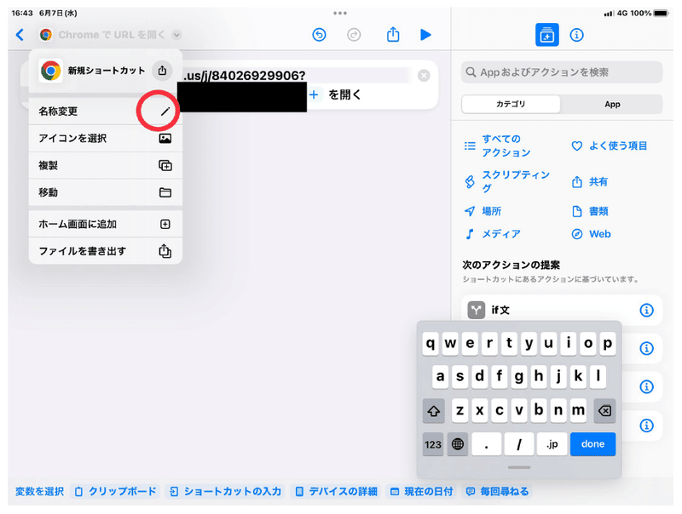Select 移動 to move the shortcut
The height and width of the screenshot is (514, 682).
(x=105, y=192)
